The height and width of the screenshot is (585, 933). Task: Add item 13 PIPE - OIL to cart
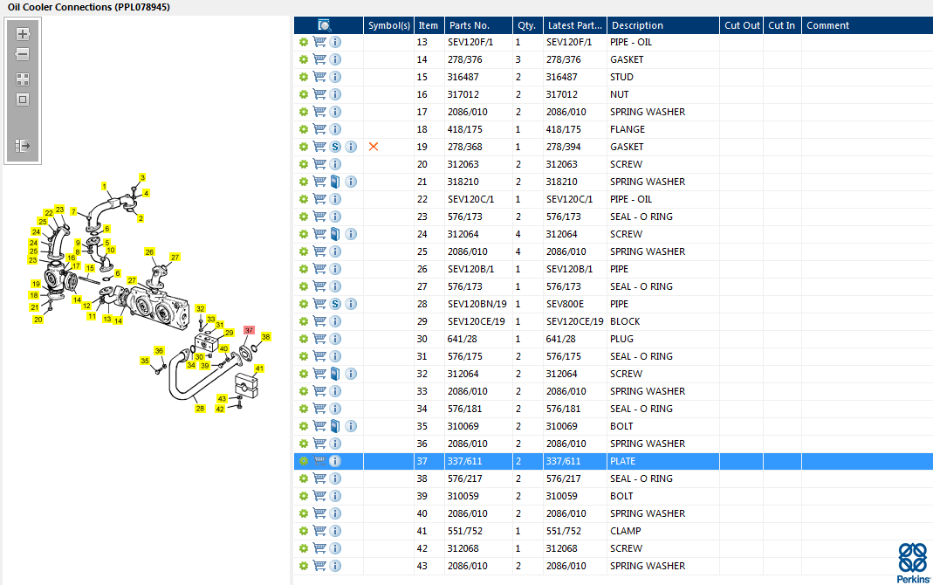[319, 42]
